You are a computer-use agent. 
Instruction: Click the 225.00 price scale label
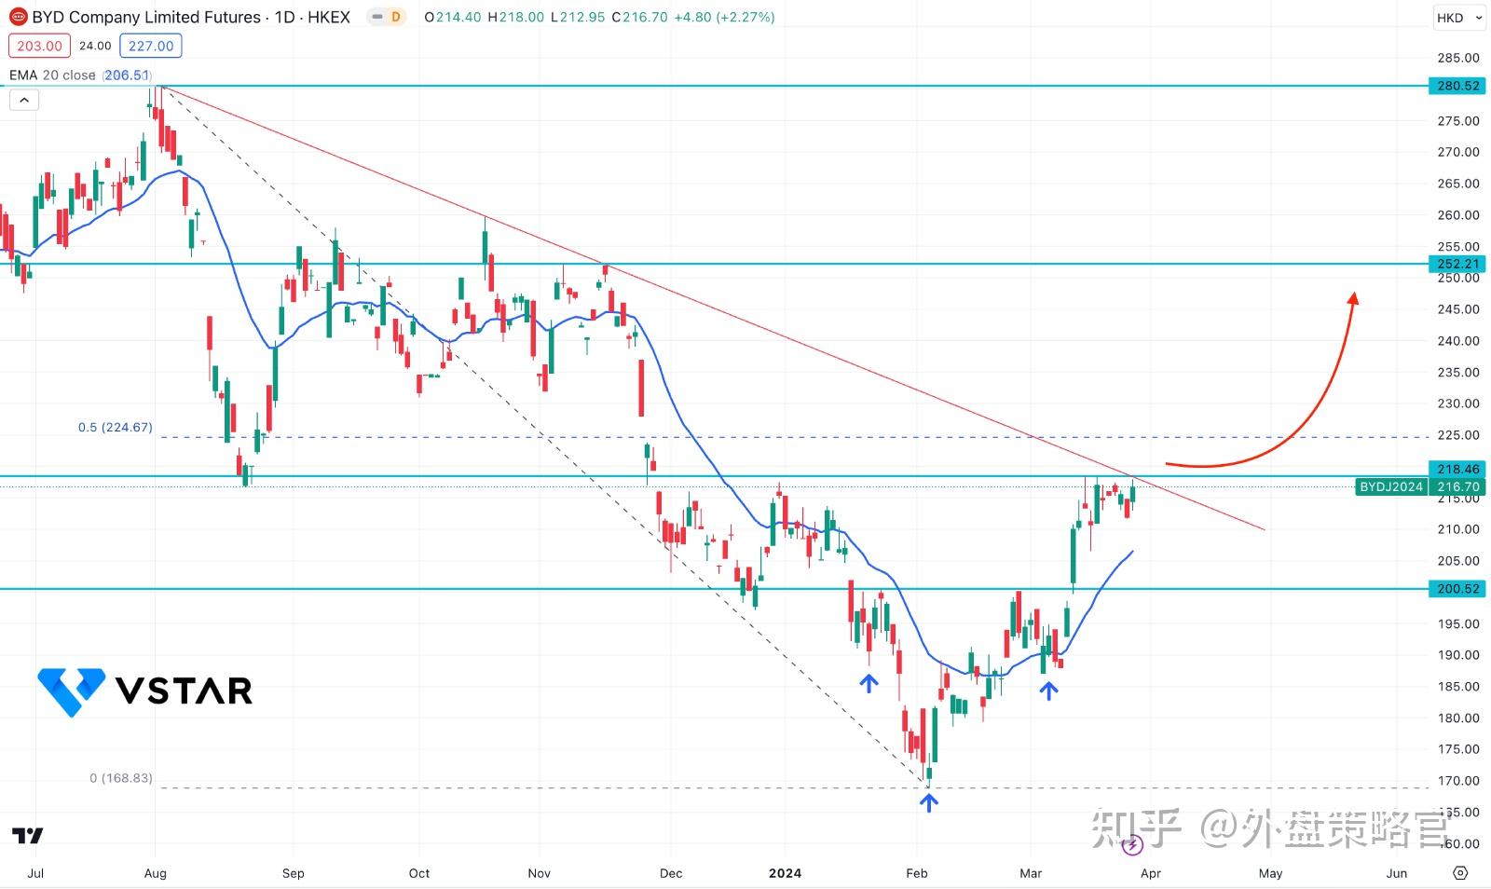(1458, 435)
